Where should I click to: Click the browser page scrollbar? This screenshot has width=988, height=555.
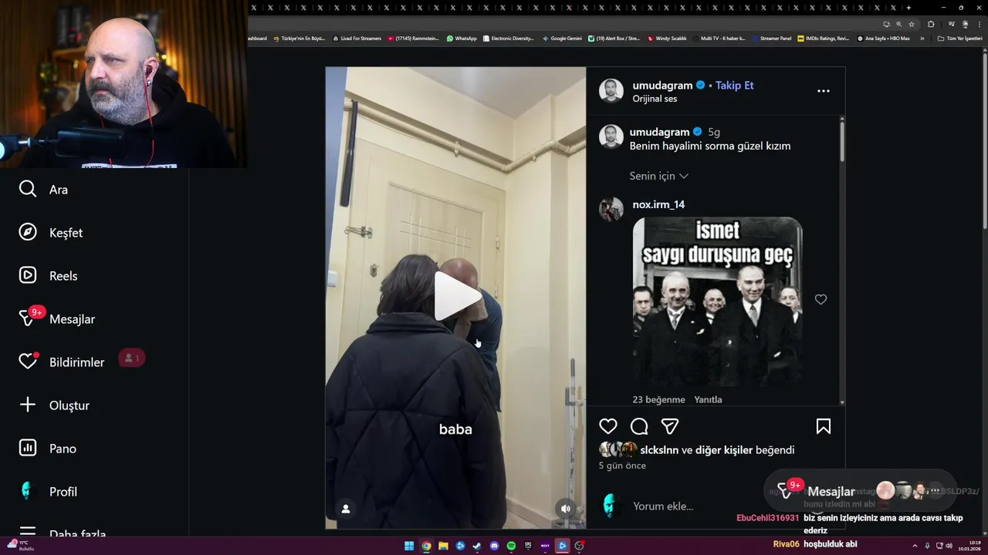[x=984, y=139]
